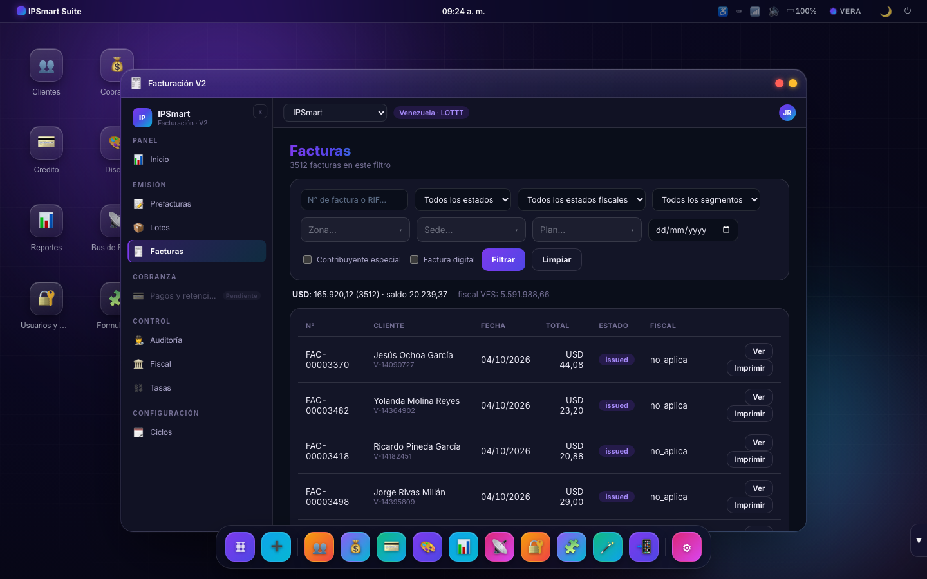Open the Crédito desktop icon
The height and width of the screenshot is (579, 927).
point(46,151)
